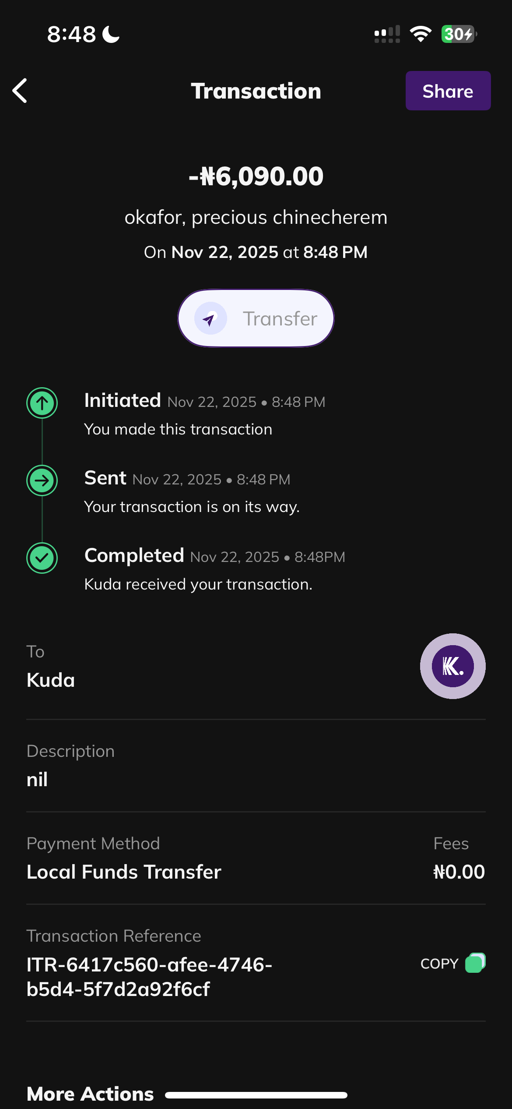Tap the Completed checkmark status icon
The width and height of the screenshot is (512, 1109).
point(42,558)
